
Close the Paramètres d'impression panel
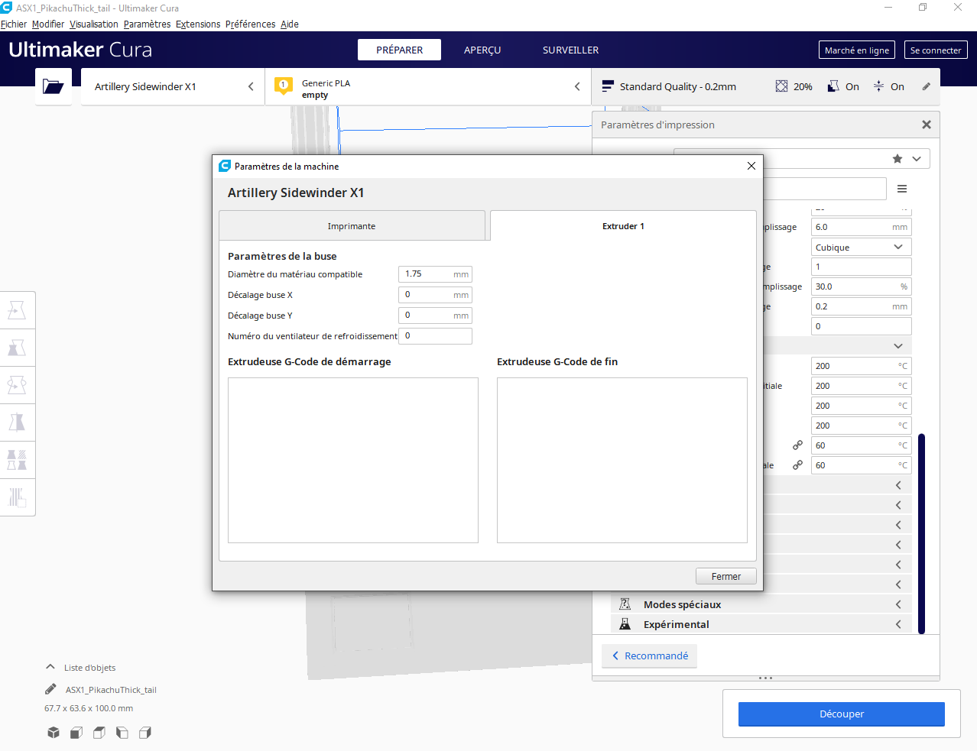pos(927,125)
